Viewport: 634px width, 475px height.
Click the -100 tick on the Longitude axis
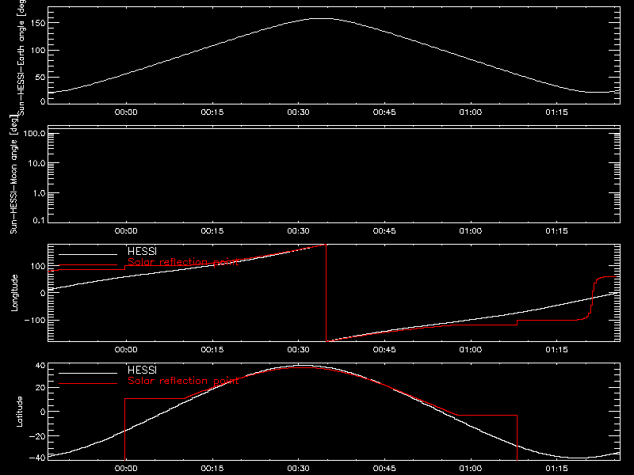[x=35, y=321]
